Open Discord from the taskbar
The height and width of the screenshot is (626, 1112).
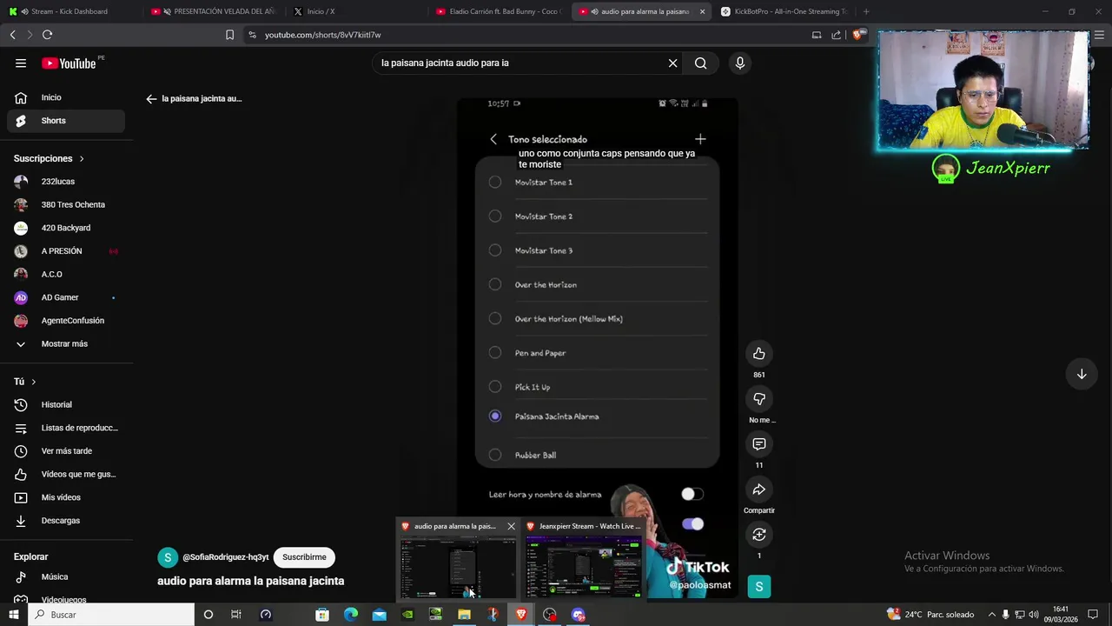[x=579, y=615]
